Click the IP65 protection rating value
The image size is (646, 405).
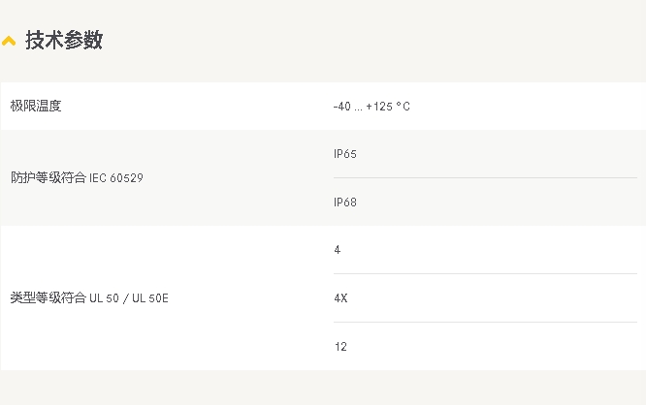pos(345,154)
